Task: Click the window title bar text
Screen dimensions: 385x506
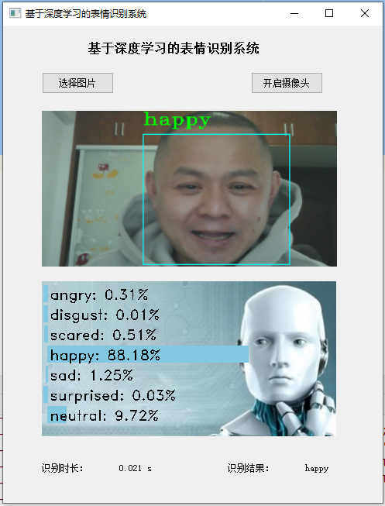Action: [86, 13]
